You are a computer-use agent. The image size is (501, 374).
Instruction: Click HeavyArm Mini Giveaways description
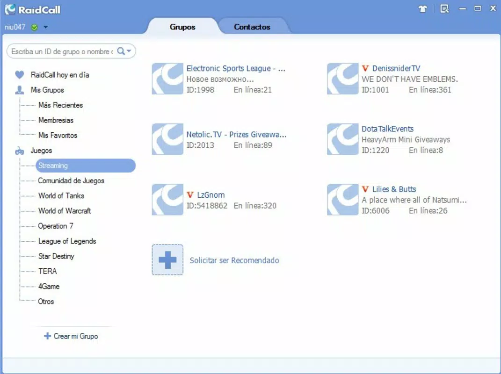tap(406, 140)
